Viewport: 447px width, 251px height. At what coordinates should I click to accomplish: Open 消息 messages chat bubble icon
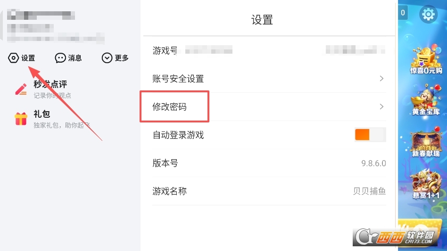[60, 58]
